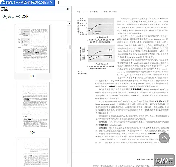Open a new tab with plus icon

pyautogui.click(x=58, y=2)
